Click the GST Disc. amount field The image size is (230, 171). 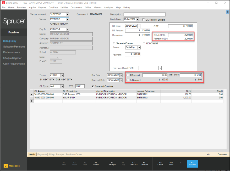[191, 75]
